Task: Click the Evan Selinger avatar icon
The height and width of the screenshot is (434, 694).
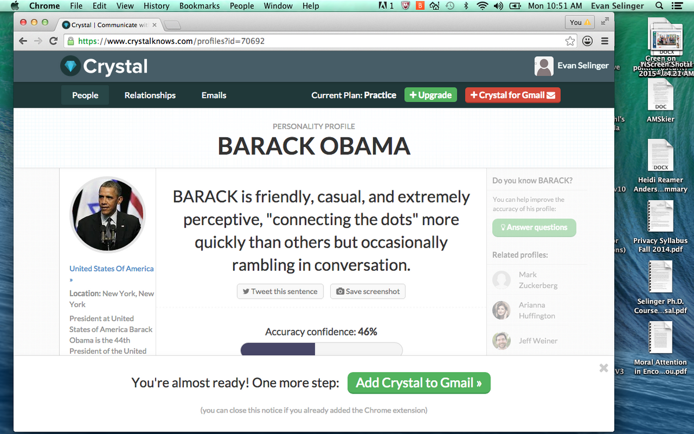Action: point(544,66)
